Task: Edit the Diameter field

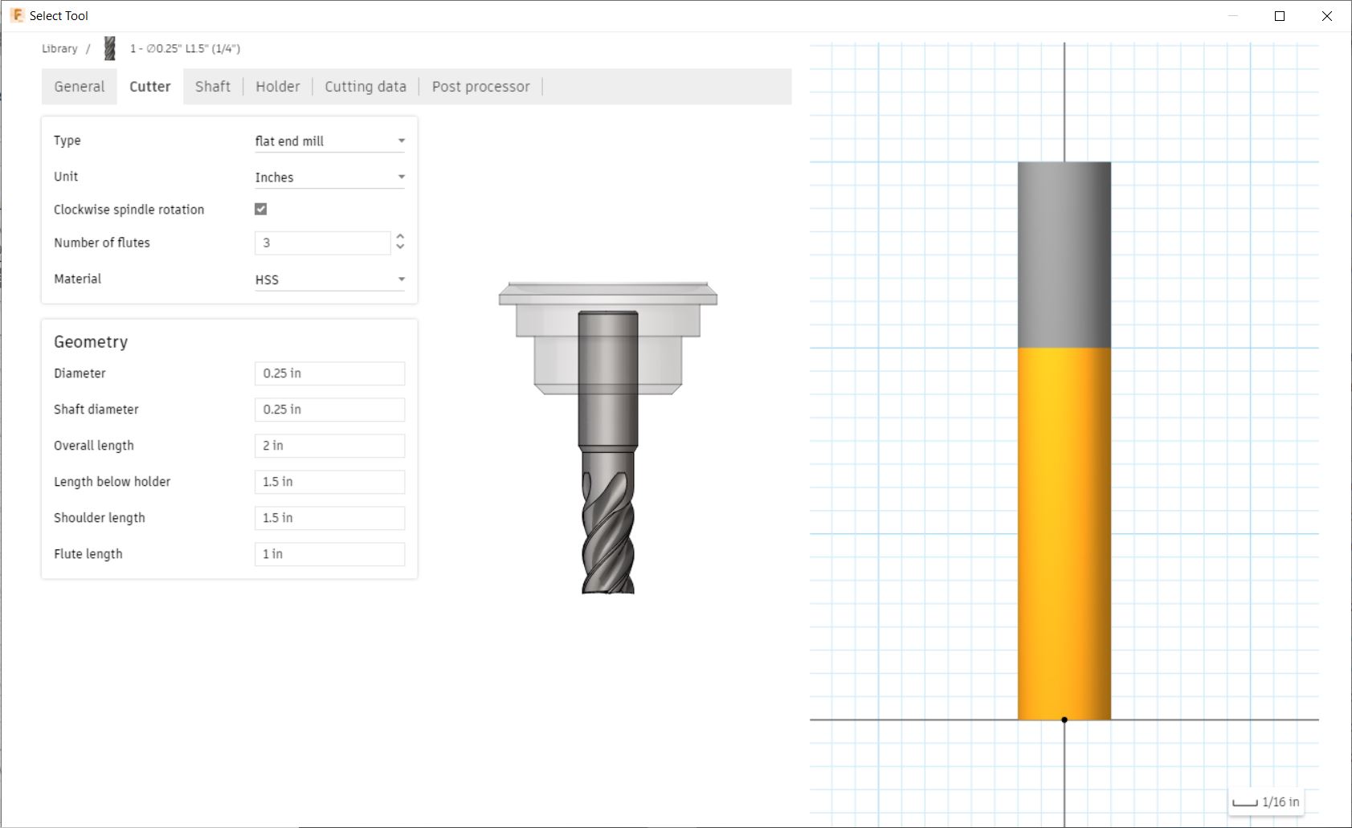Action: pos(329,373)
